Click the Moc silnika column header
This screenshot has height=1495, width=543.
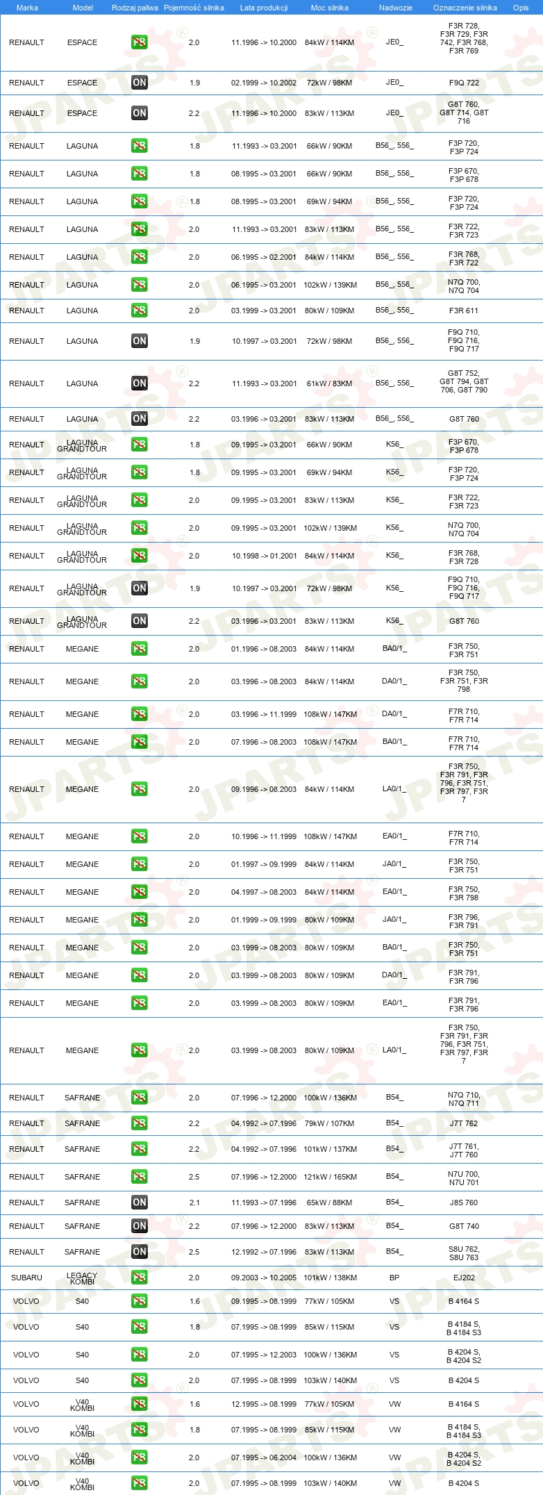point(329,8)
